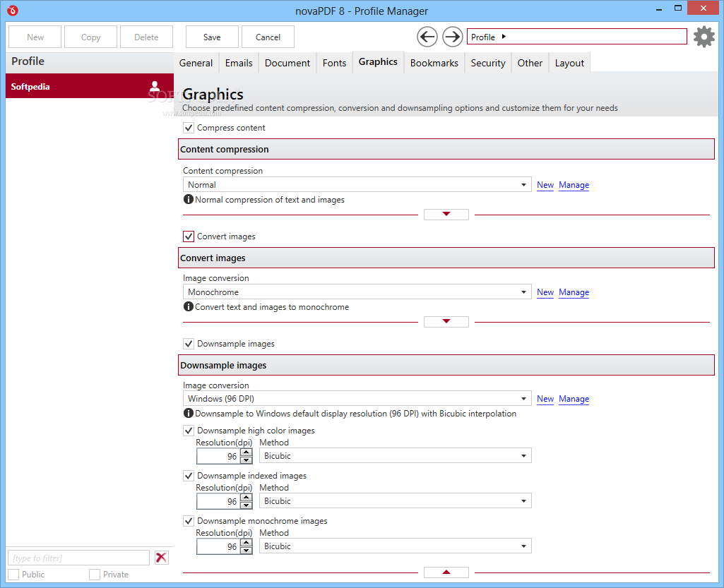Click the back navigation arrow icon

pos(427,37)
